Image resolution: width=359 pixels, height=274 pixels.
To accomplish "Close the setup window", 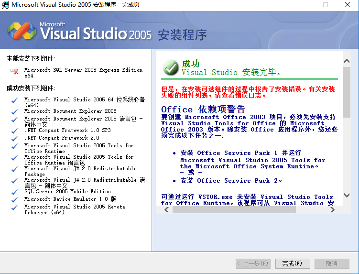I will coord(348,5).
